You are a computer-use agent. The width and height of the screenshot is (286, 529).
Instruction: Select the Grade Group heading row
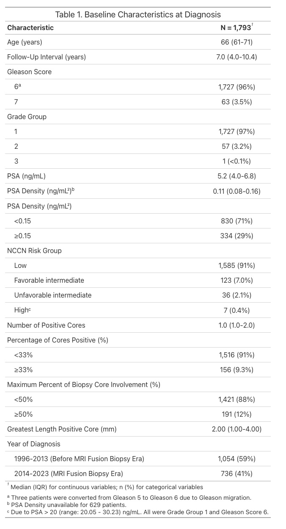138,117
